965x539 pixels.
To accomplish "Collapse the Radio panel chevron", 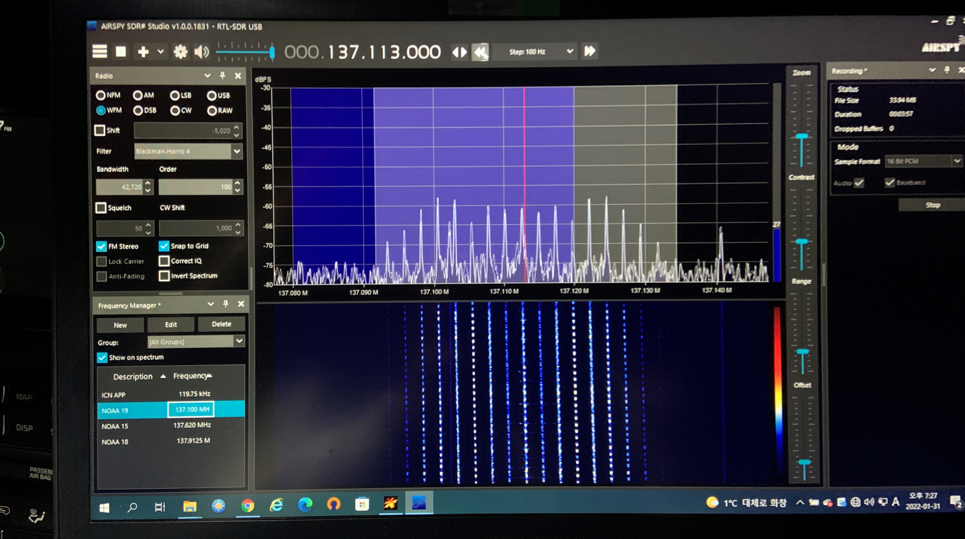I will click(207, 75).
